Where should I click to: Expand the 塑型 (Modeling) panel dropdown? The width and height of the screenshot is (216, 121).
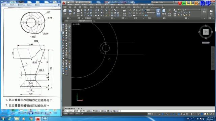69,18
